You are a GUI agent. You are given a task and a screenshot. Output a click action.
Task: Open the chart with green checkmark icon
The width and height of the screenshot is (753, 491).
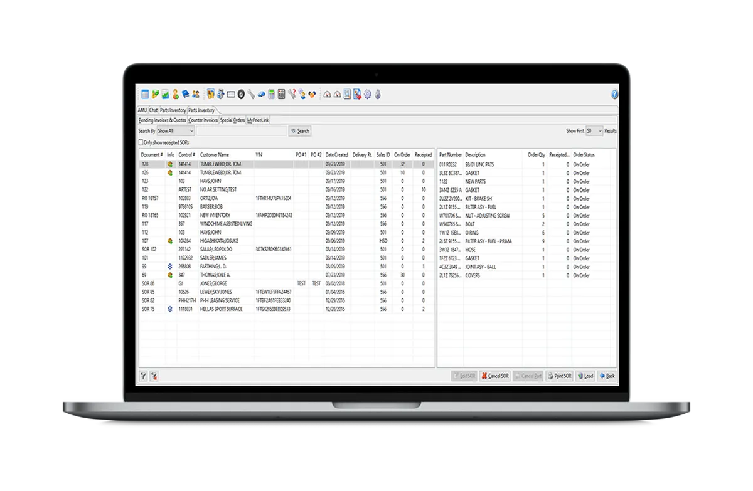(165, 94)
